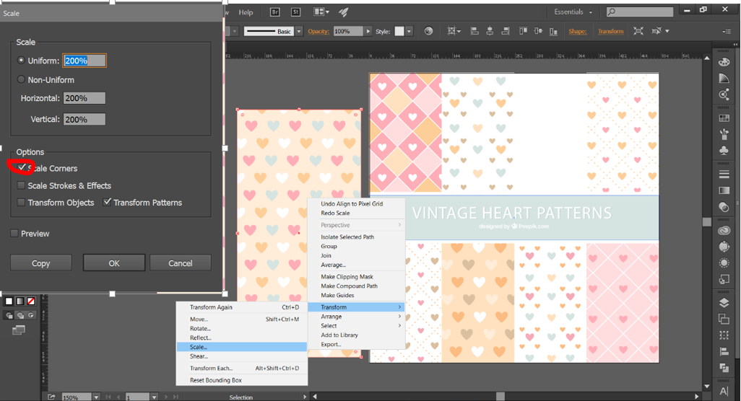Image resolution: width=741 pixels, height=401 pixels.
Task: Select the None color slash icon
Action: tap(31, 301)
